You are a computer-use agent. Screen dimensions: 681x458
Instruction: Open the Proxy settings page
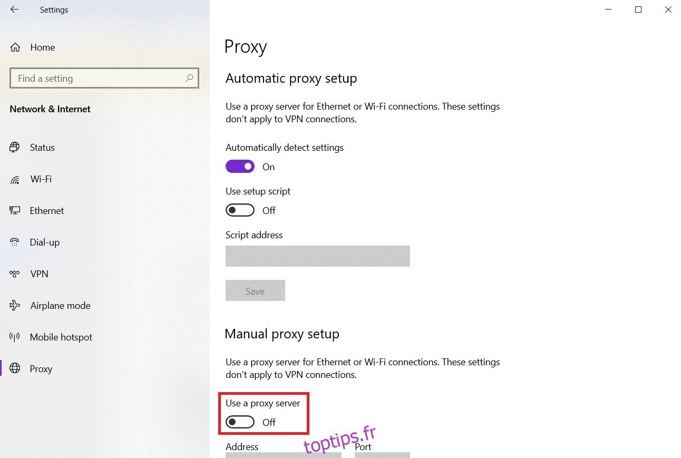41,369
